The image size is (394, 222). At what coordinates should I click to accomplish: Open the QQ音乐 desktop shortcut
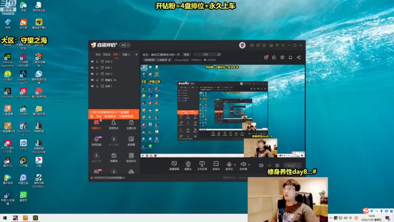click(x=7, y=75)
